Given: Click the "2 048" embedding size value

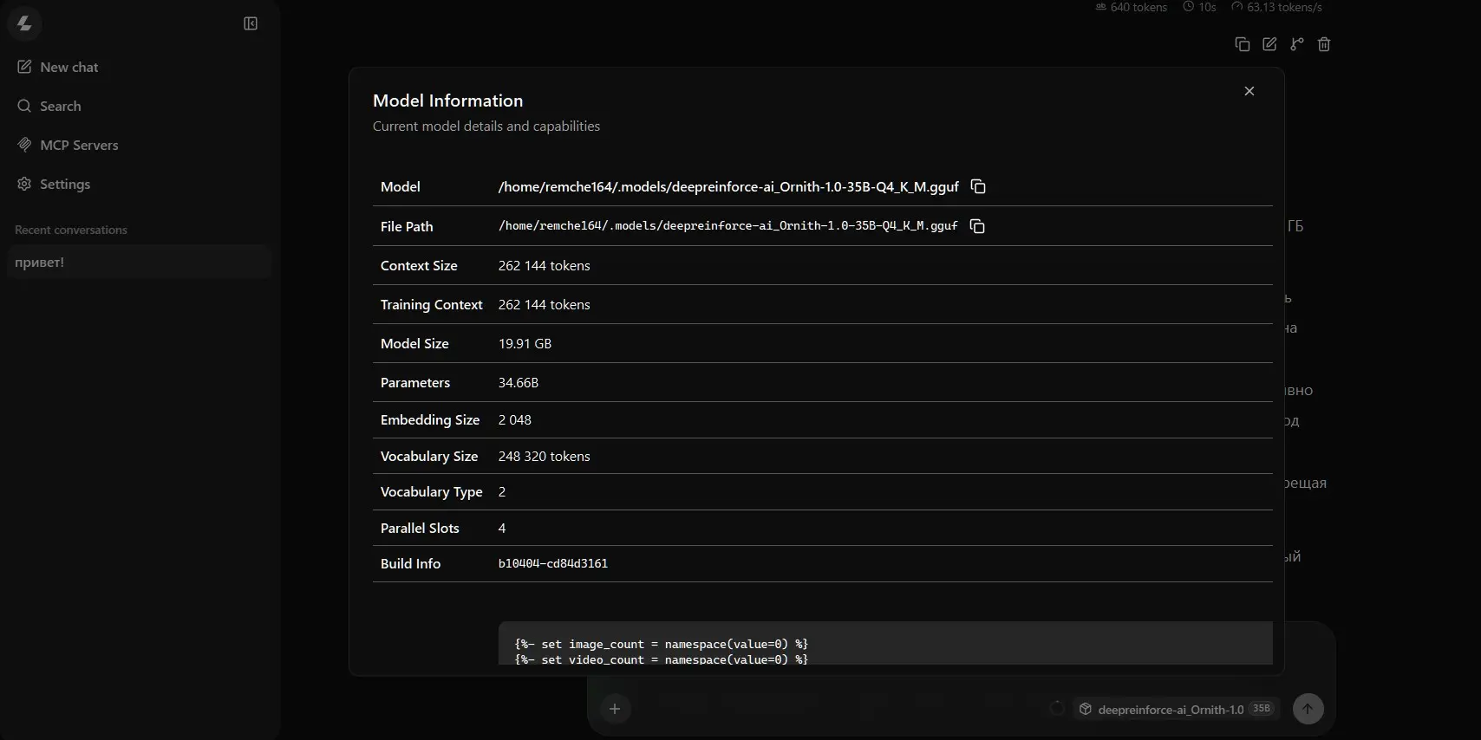Looking at the screenshot, I should (x=515, y=419).
